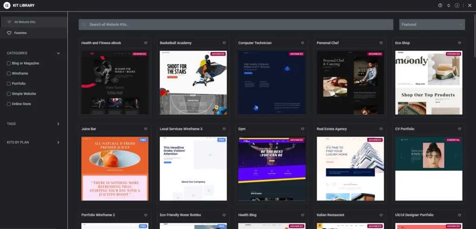Click heart icon on Juice Bar kit
476x229 pixels.
click(x=145, y=129)
